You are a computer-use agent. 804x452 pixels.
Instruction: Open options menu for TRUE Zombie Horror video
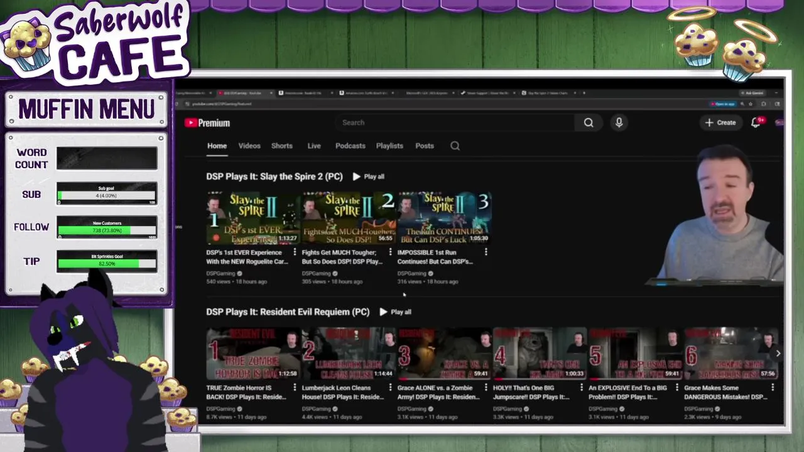click(295, 388)
